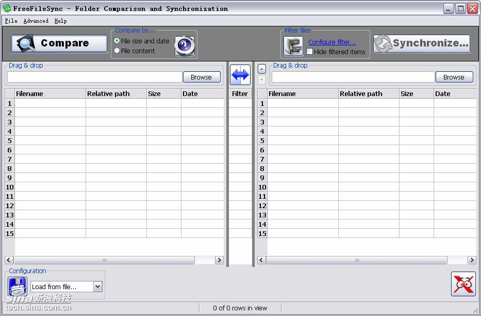Open the comparison help question-mark icon
Image resolution: width=481 pixels, height=316 pixels.
[x=185, y=46]
